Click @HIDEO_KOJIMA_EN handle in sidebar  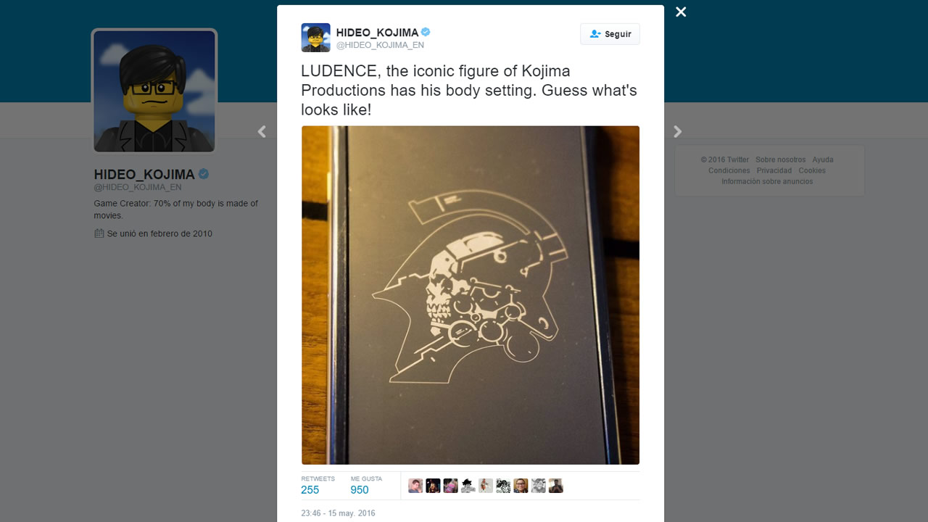pyautogui.click(x=138, y=187)
